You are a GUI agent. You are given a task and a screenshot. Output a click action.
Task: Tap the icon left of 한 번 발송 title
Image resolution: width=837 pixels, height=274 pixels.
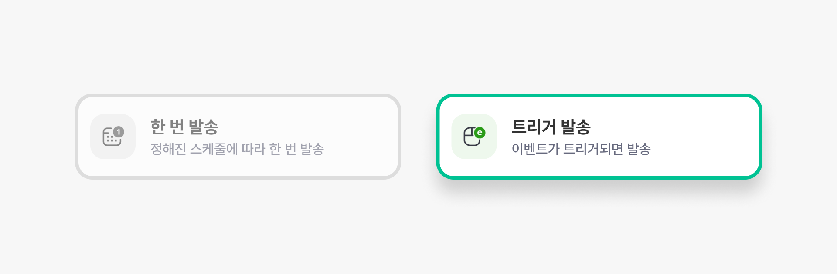coord(113,137)
